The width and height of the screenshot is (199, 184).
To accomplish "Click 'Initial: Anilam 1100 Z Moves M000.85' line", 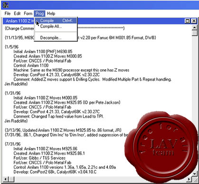I will click(x=45, y=98).
